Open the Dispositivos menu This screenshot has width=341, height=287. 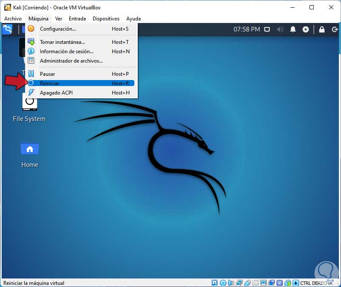coord(106,19)
